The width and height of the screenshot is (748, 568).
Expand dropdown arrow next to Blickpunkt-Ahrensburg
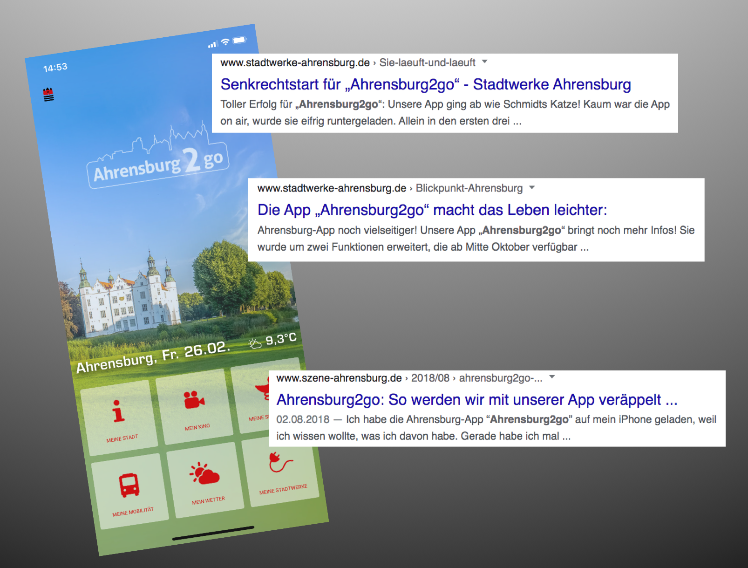click(x=532, y=187)
